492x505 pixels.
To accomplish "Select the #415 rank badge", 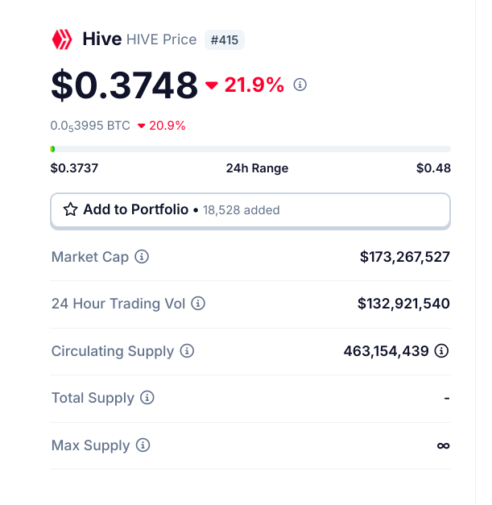I will click(225, 40).
